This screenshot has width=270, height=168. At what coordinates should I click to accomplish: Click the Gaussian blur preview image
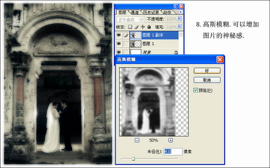[154, 102]
